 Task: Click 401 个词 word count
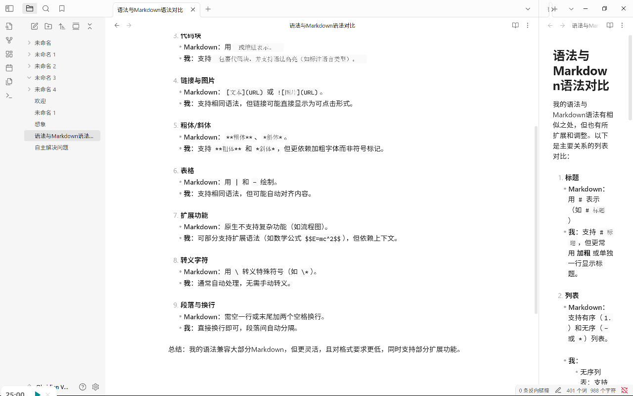[576, 391]
